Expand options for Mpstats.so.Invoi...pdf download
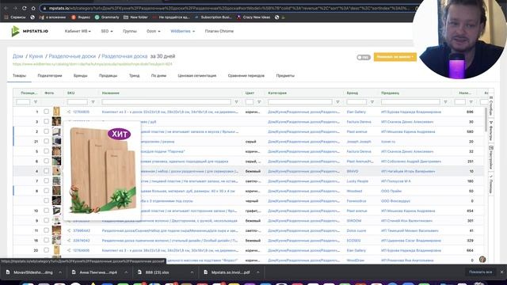Image resolution: width=507 pixels, height=285 pixels. coord(257,272)
